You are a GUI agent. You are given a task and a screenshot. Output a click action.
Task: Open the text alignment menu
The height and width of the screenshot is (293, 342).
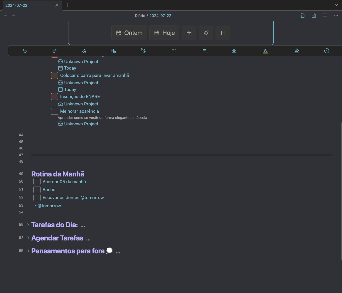(x=235, y=51)
